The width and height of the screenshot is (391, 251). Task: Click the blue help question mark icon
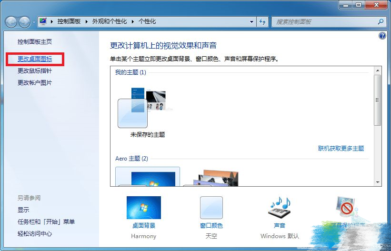(382, 36)
